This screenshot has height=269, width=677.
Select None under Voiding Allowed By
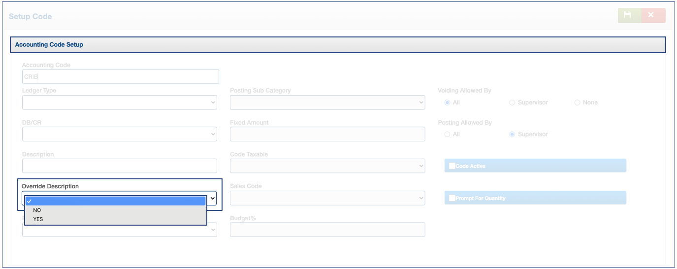[x=577, y=102]
